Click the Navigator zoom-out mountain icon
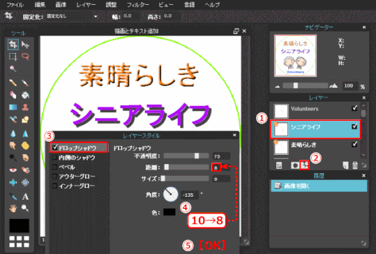 click(x=277, y=87)
